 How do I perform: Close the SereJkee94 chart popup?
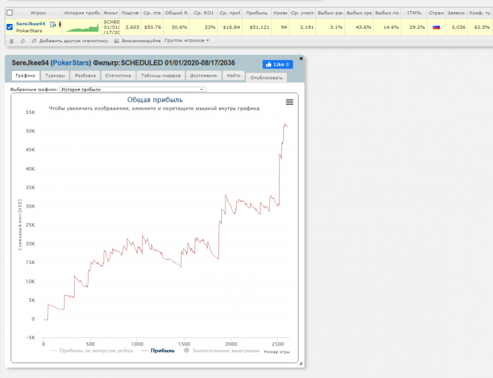click(x=301, y=58)
